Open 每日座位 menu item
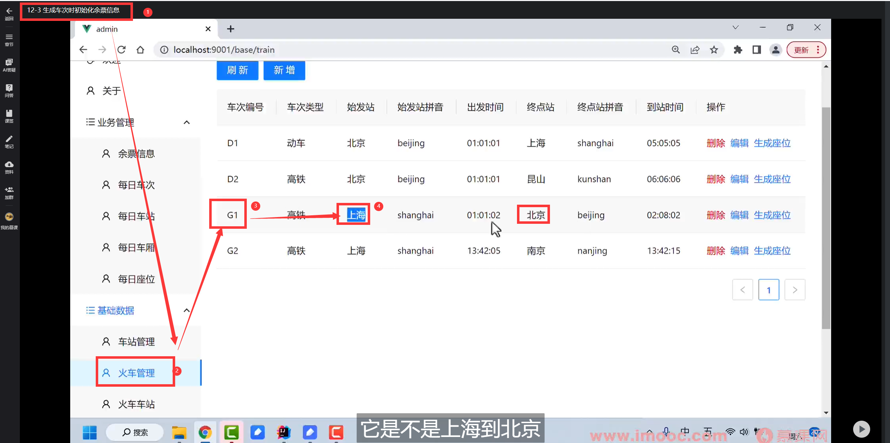890x443 pixels. (x=136, y=279)
